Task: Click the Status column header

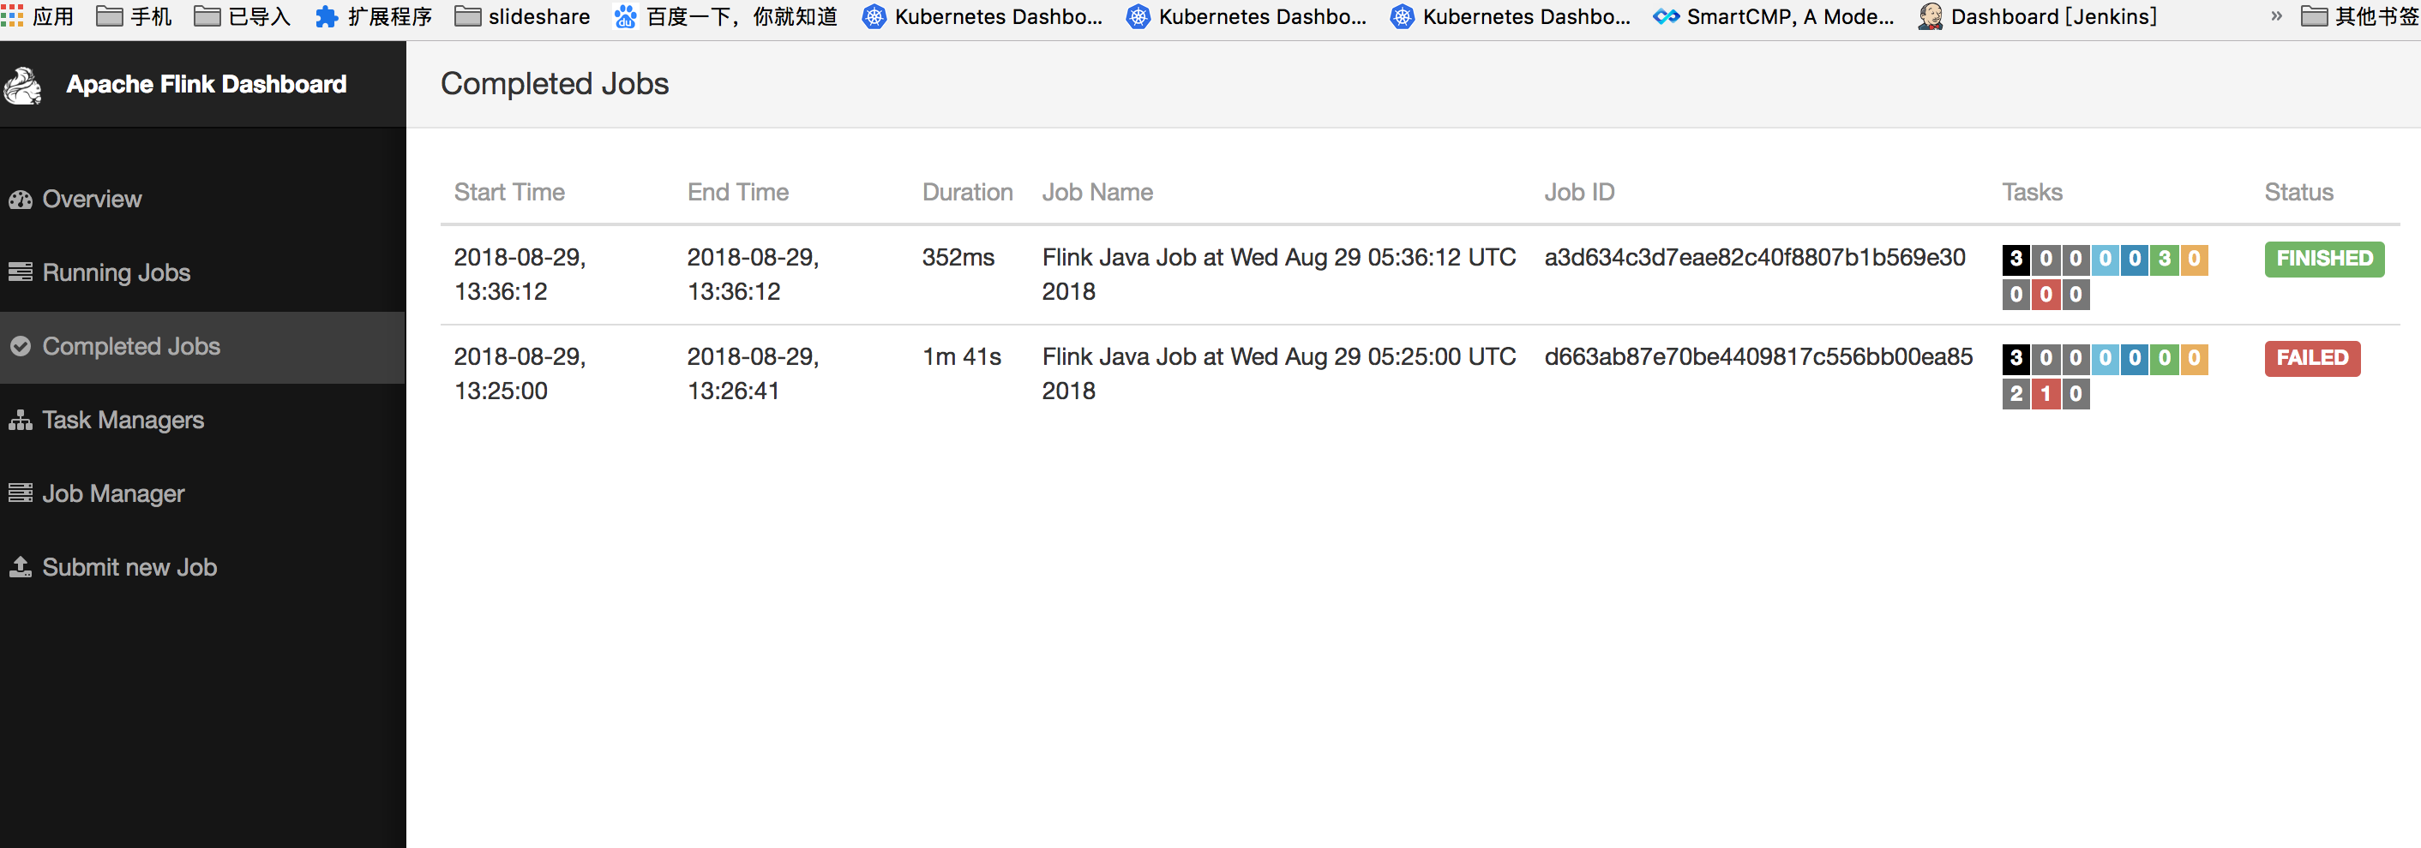Action: coord(2298,192)
